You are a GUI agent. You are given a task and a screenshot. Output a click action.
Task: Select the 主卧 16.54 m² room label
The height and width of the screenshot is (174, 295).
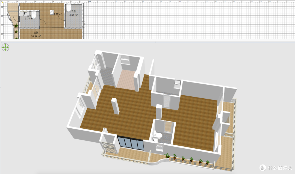(36, 34)
